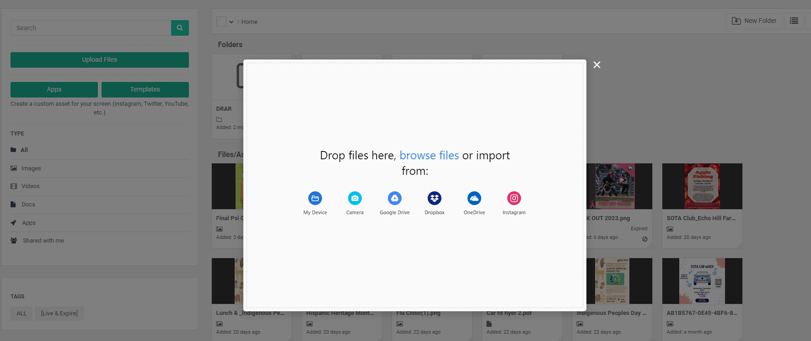Select the Camera import icon
The width and height of the screenshot is (811, 341).
(x=355, y=198)
